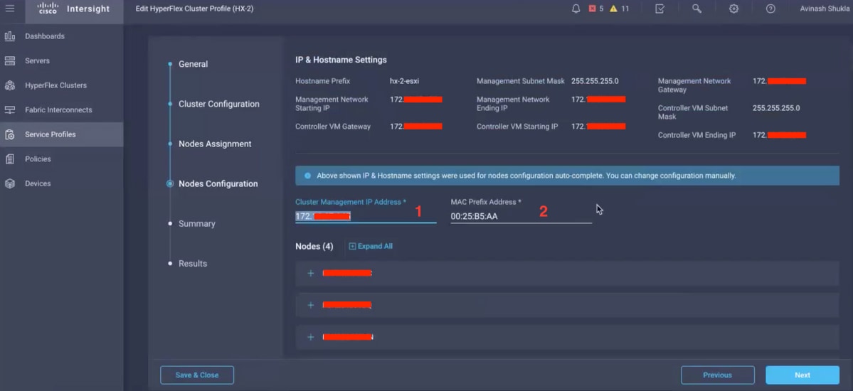853x391 pixels.
Task: Click the Management Network Gateway label
Action: pos(694,85)
